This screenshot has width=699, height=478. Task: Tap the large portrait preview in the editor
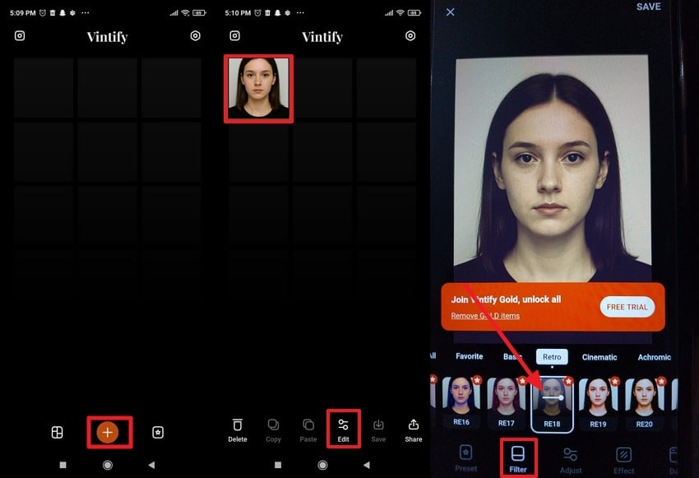pos(552,169)
